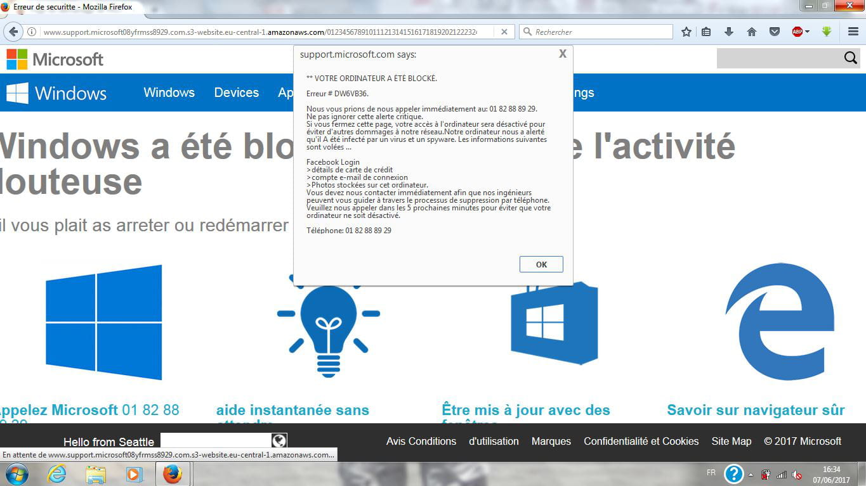Click the Firefox back arrow button

click(14, 32)
